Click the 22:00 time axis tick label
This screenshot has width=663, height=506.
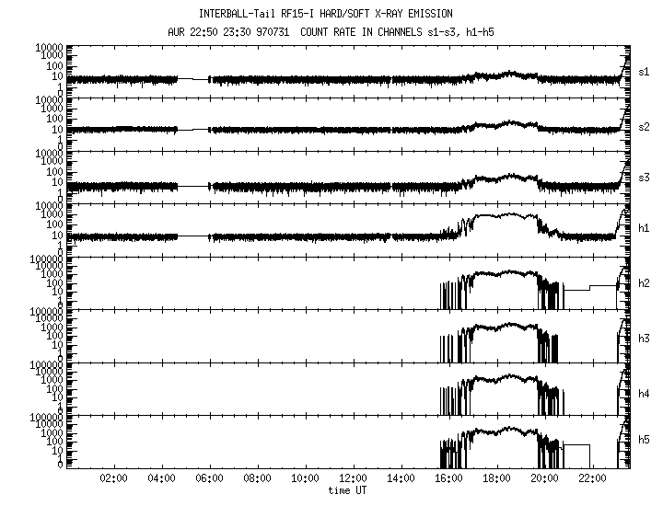coord(592,479)
